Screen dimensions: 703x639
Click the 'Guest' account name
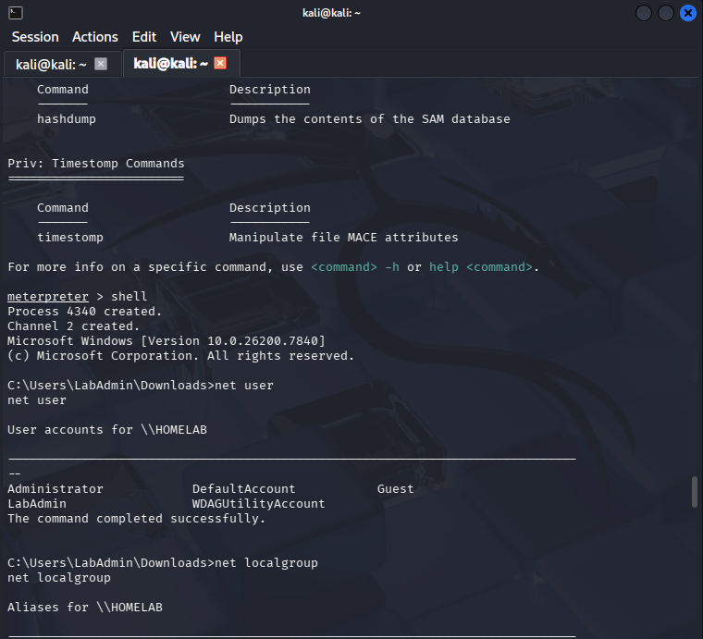[396, 489]
